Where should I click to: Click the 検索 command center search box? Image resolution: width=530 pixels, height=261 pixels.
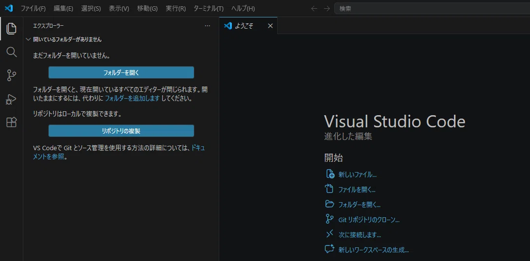[432, 8]
